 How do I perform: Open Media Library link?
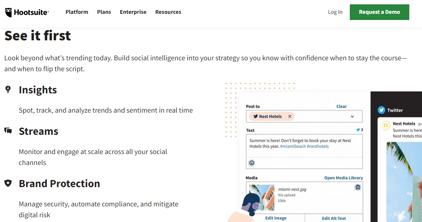point(344,178)
